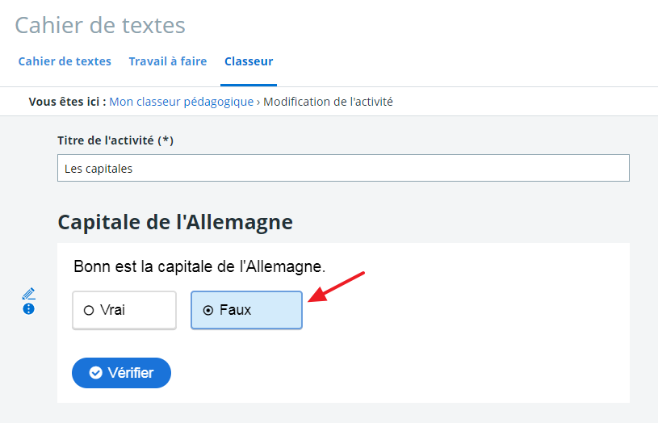Click the red arrow pointing at Faux

coord(337,286)
